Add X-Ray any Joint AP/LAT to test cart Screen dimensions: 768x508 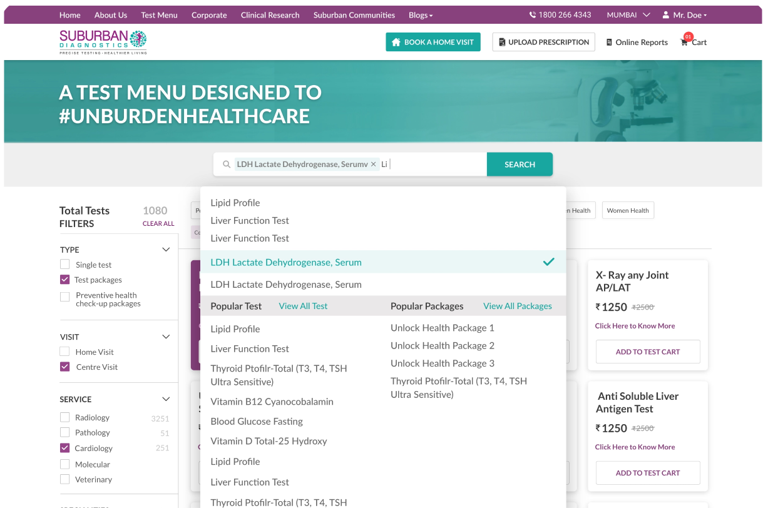tap(648, 352)
